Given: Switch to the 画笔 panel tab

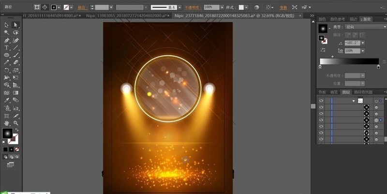Looking at the screenshot, I should coord(334,92).
